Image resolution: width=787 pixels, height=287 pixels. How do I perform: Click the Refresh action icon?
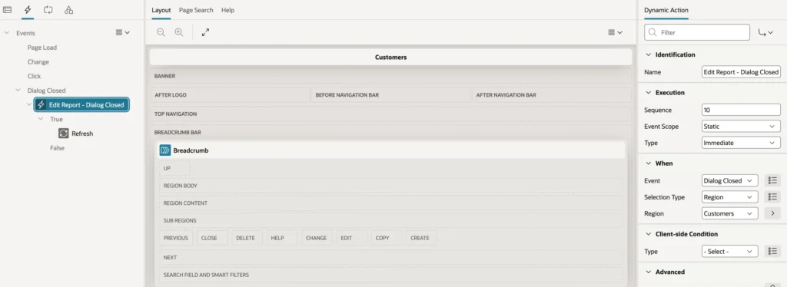coord(63,134)
